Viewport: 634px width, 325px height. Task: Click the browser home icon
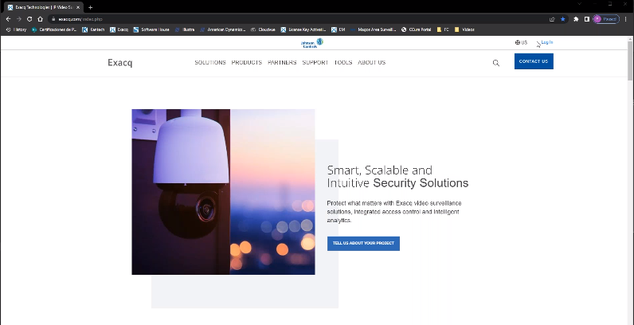[x=40, y=18]
